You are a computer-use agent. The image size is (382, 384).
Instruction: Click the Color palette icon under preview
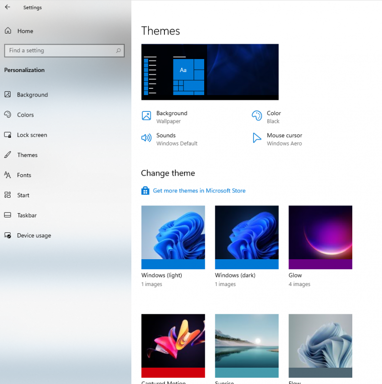(257, 116)
